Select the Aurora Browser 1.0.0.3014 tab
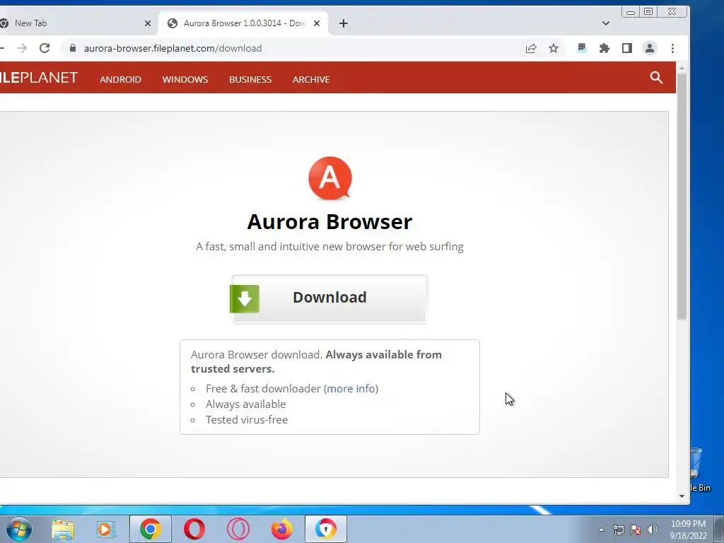724x543 pixels. (244, 23)
